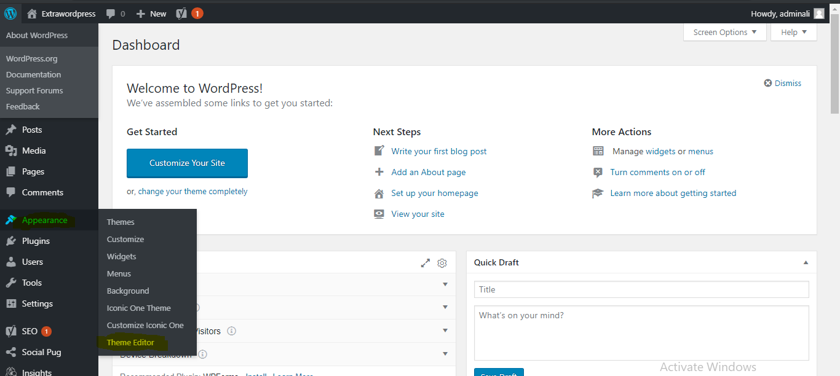
Task: Toggle fullscreen with the expand arrows icon
Action: (x=425, y=263)
